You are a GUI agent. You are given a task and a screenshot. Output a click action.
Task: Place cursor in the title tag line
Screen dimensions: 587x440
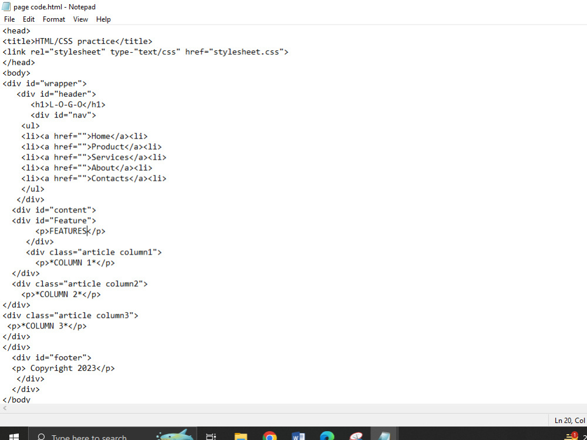point(77,41)
